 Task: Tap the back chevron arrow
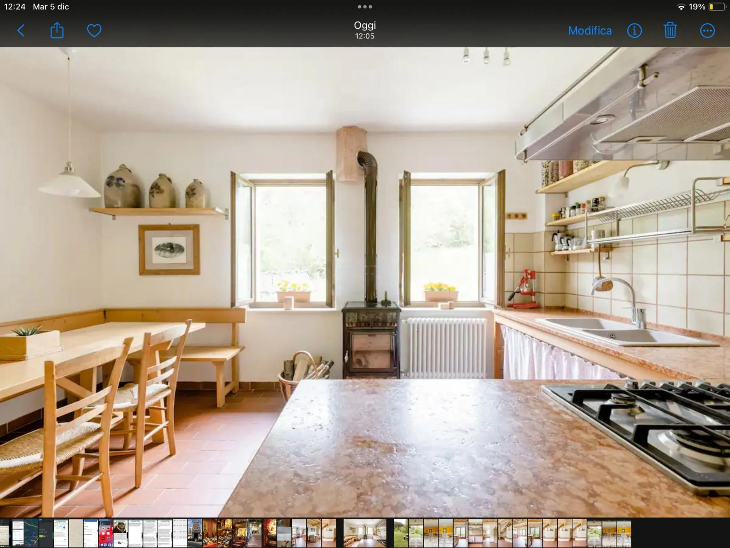pos(21,30)
